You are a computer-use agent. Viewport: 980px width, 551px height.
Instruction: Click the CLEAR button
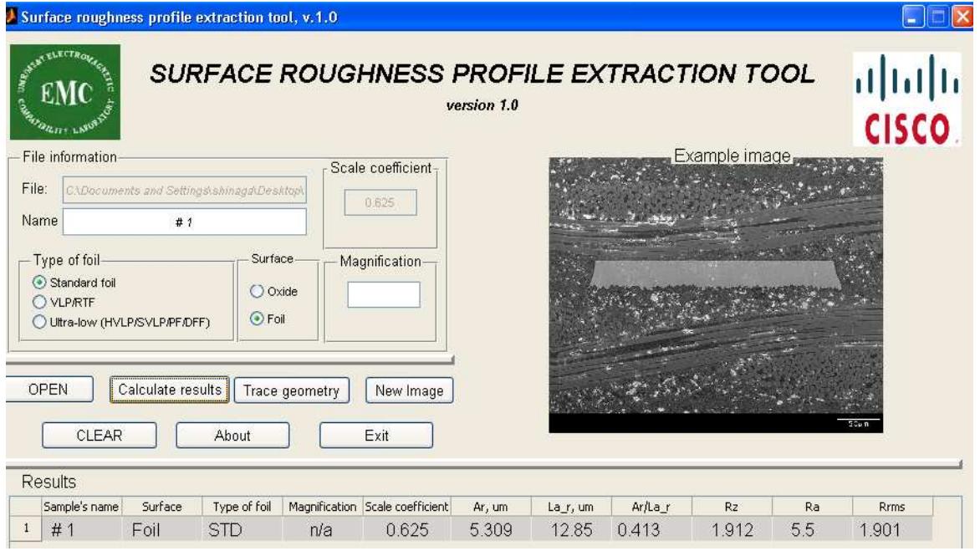pyautogui.click(x=100, y=436)
